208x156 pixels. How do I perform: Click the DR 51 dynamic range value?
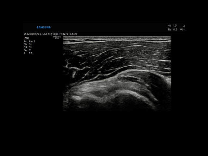pos(28,47)
